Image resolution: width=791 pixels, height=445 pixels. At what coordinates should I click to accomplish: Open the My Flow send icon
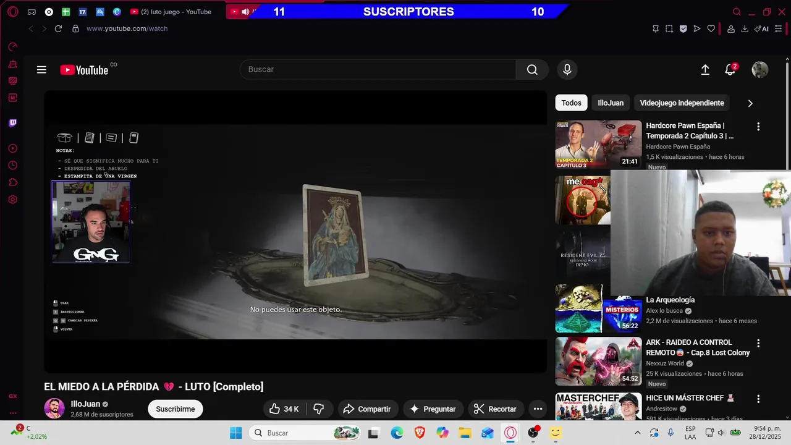(x=697, y=28)
